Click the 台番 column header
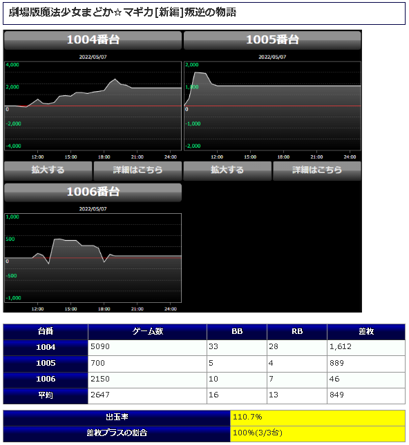409x445 pixels. (x=46, y=332)
